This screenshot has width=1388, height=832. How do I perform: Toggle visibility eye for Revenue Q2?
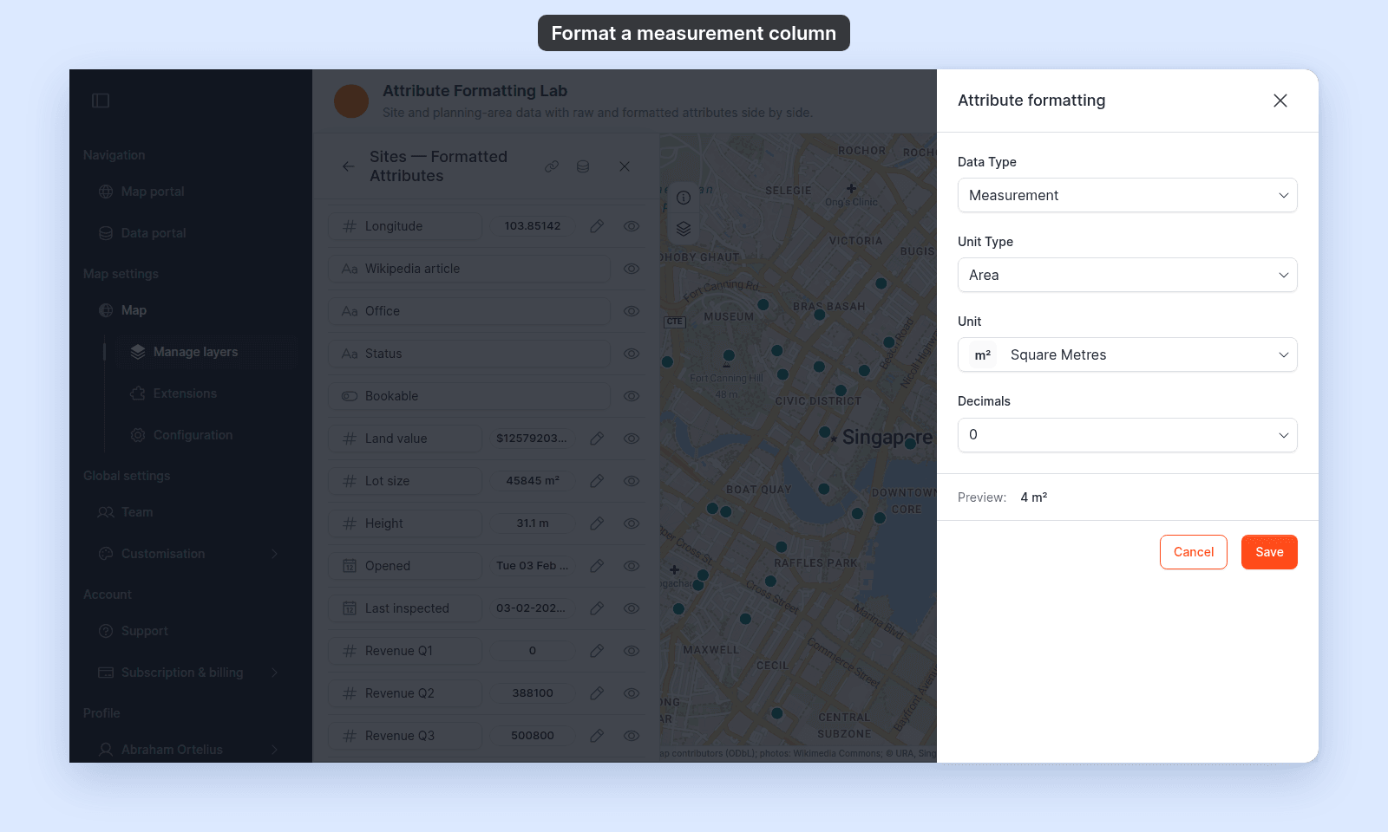tap(632, 693)
